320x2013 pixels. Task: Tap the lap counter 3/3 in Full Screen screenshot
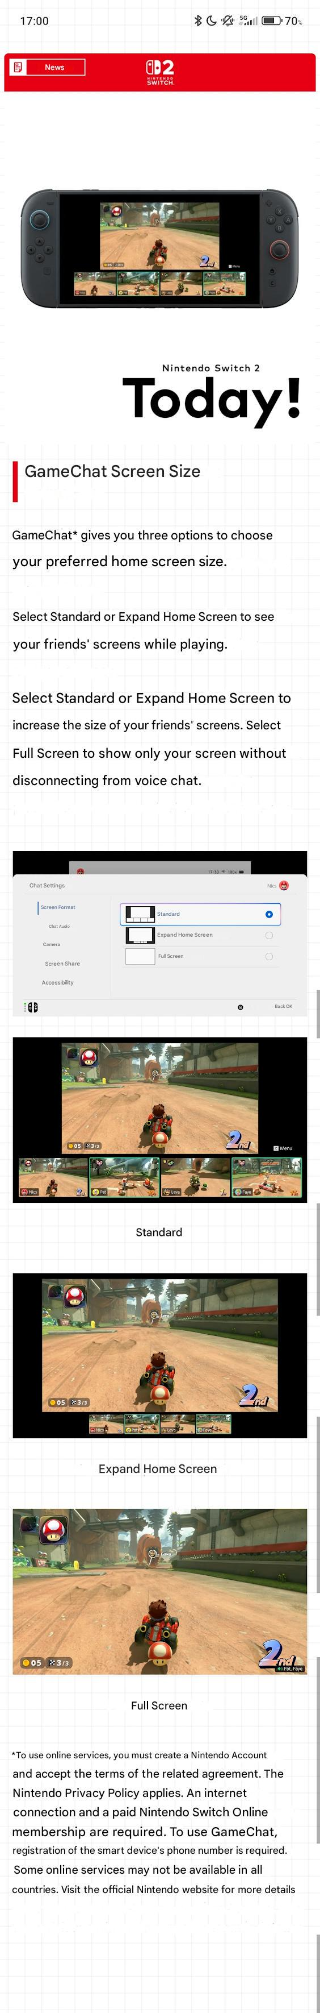click(x=60, y=1662)
